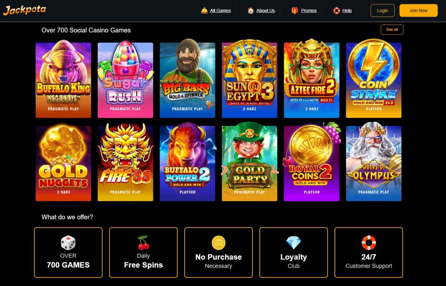Screen dimensions: 446x286
Task: Open the All Games menu link
Action: point(220,10)
